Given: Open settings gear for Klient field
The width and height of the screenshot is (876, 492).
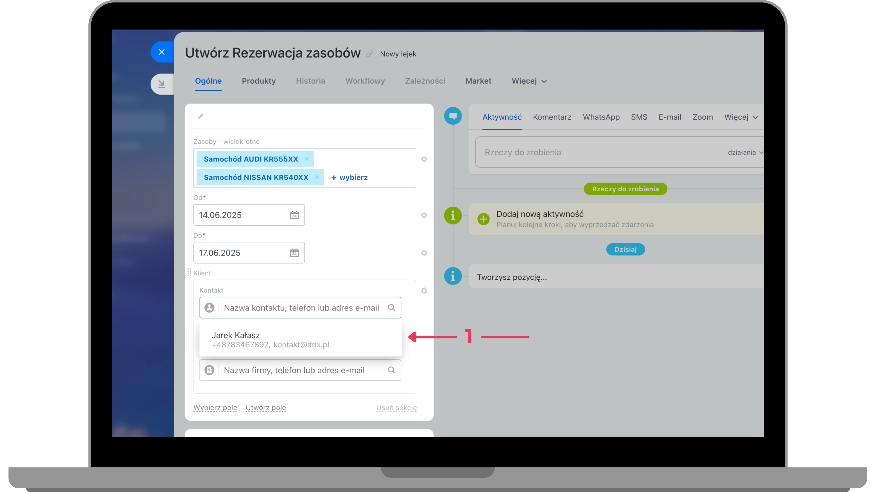Looking at the screenshot, I should tap(424, 291).
